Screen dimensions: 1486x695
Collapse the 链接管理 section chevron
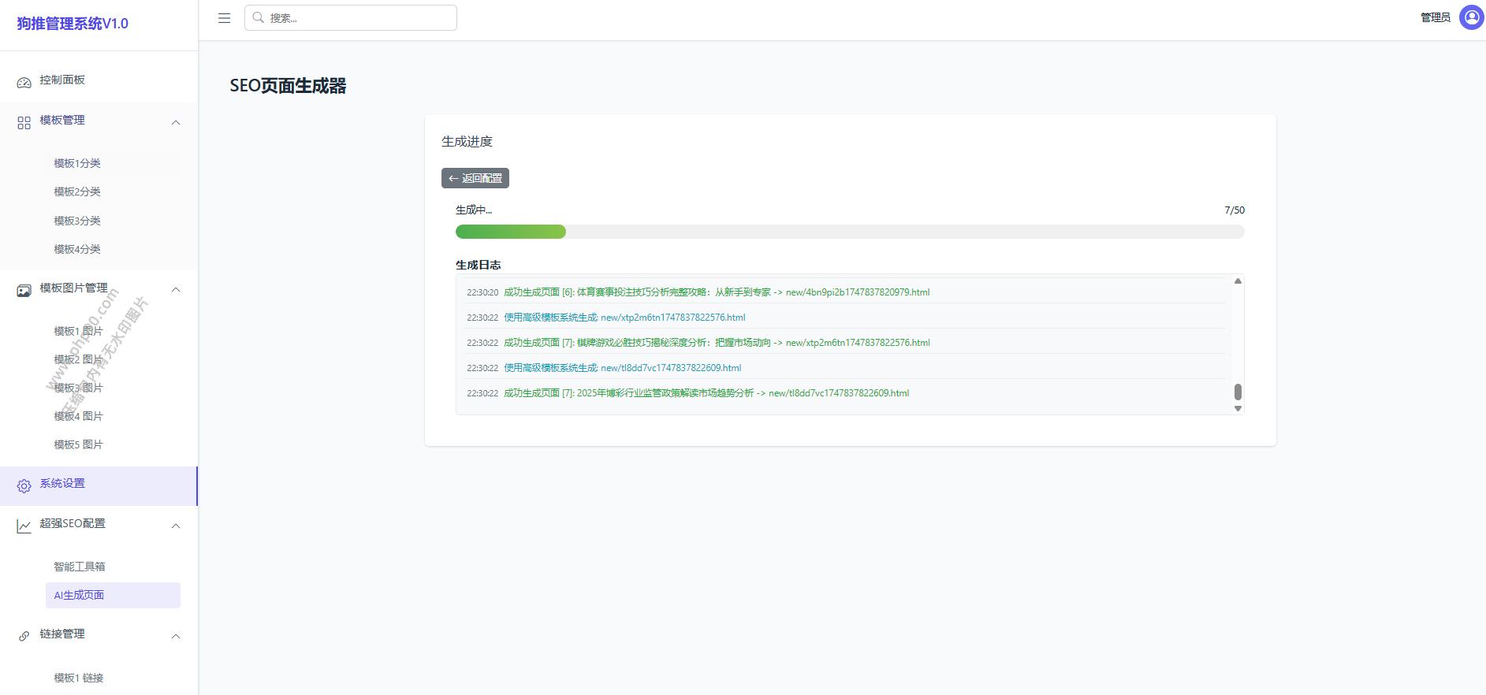(x=176, y=636)
